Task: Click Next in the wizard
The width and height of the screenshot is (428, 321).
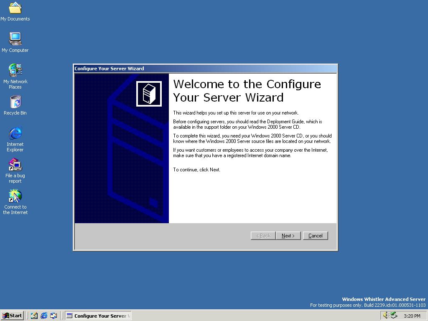Action: click(x=288, y=236)
